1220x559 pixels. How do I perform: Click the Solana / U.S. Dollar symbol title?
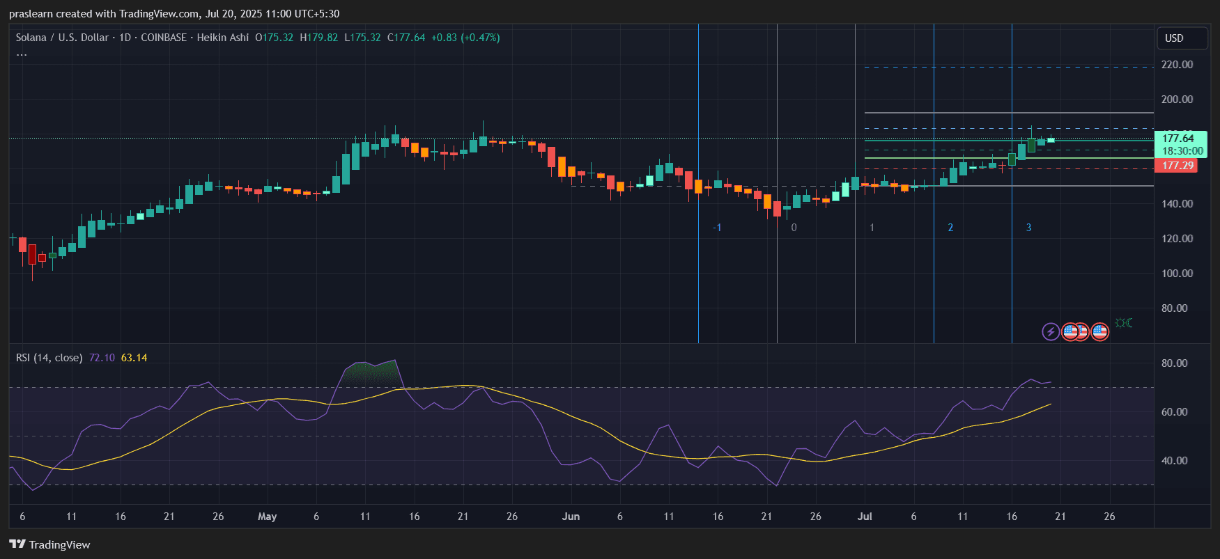[62, 38]
